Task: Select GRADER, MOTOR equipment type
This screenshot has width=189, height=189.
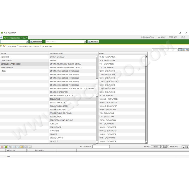Action: pos(73,138)
